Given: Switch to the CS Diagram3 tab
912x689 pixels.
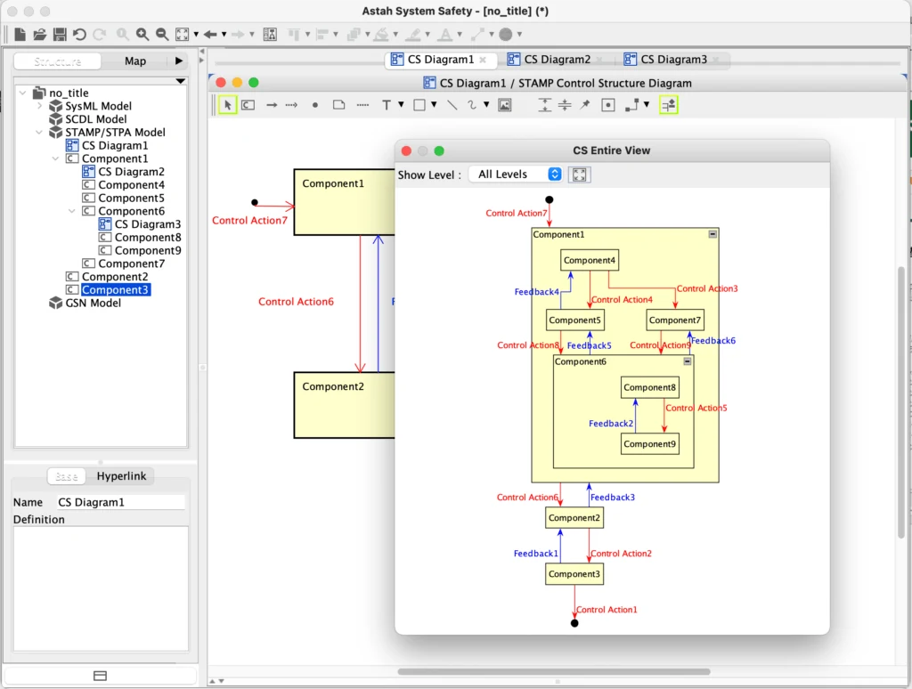Looking at the screenshot, I should (673, 60).
